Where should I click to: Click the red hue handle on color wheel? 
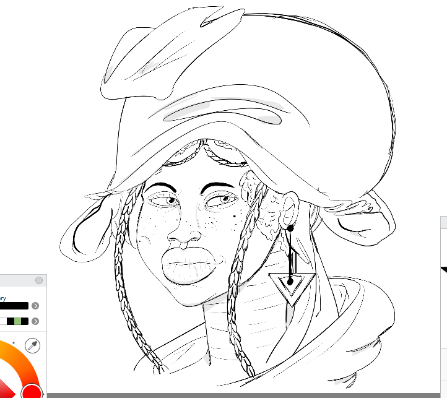click(x=32, y=392)
